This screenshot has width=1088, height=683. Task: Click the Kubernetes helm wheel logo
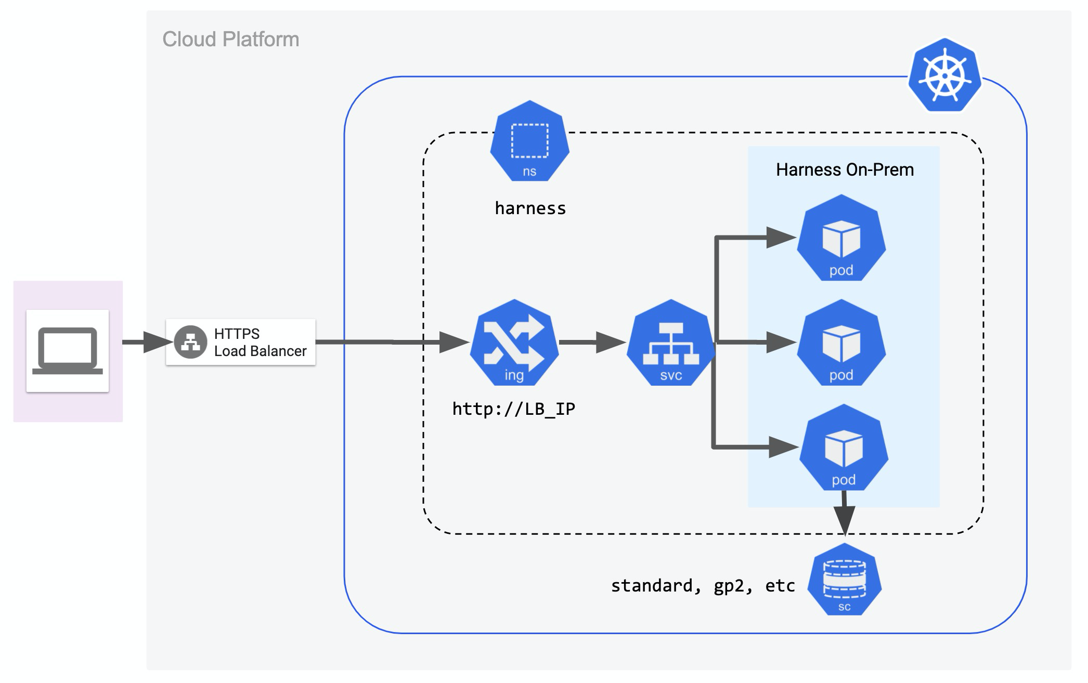[x=944, y=75]
